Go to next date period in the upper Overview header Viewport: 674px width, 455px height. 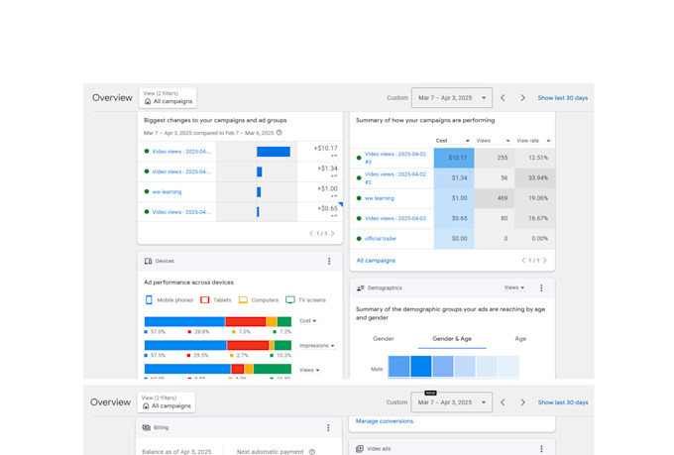522,98
